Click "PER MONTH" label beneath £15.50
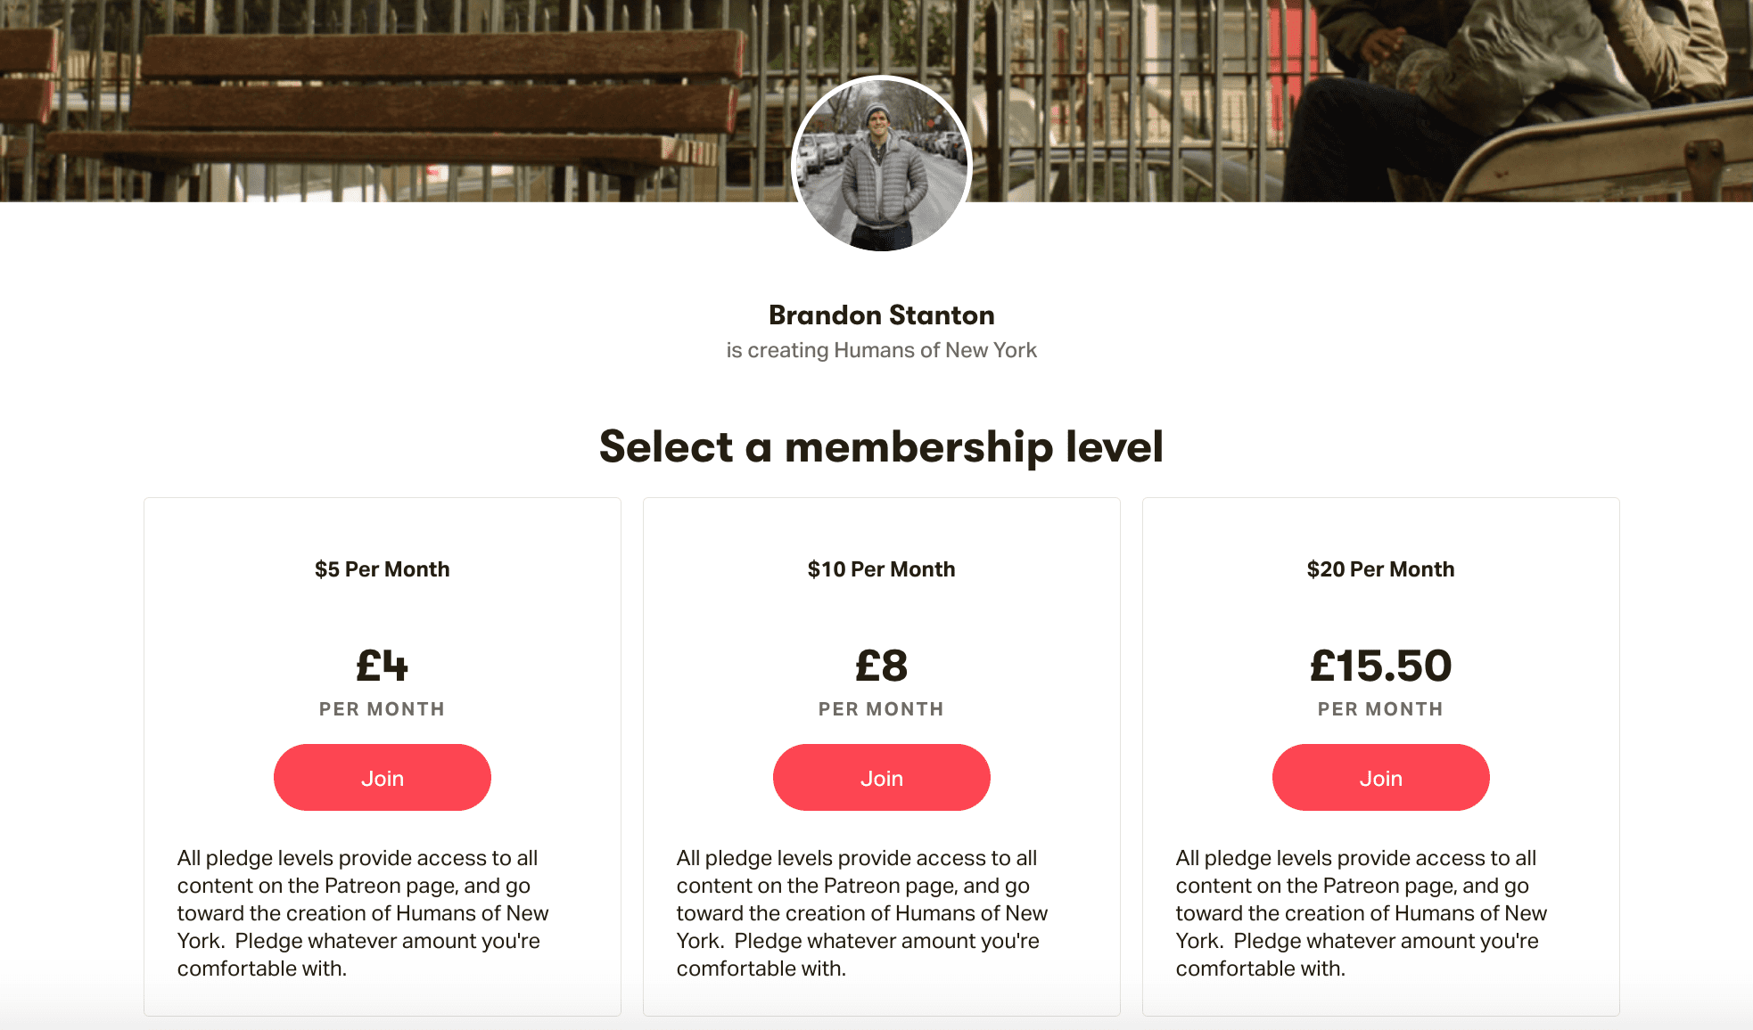Viewport: 1753px width, 1030px height. pyautogui.click(x=1380, y=709)
